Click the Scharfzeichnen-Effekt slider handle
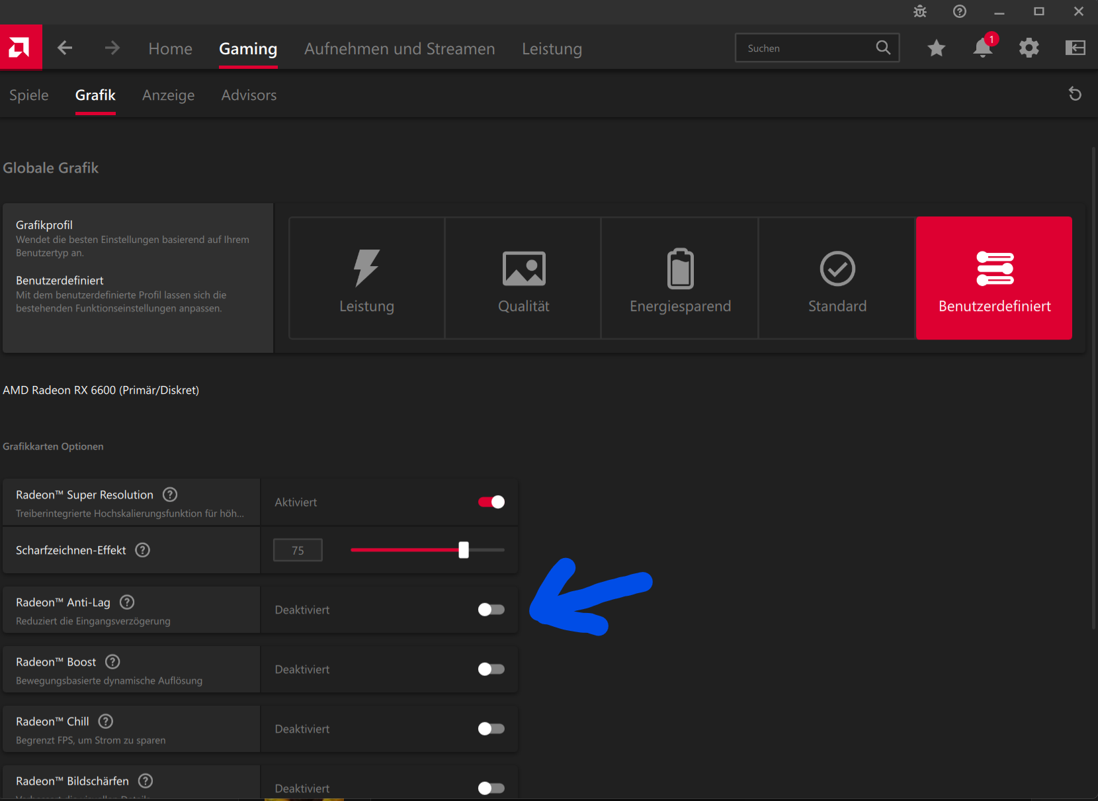The height and width of the screenshot is (801, 1098). [x=464, y=549]
